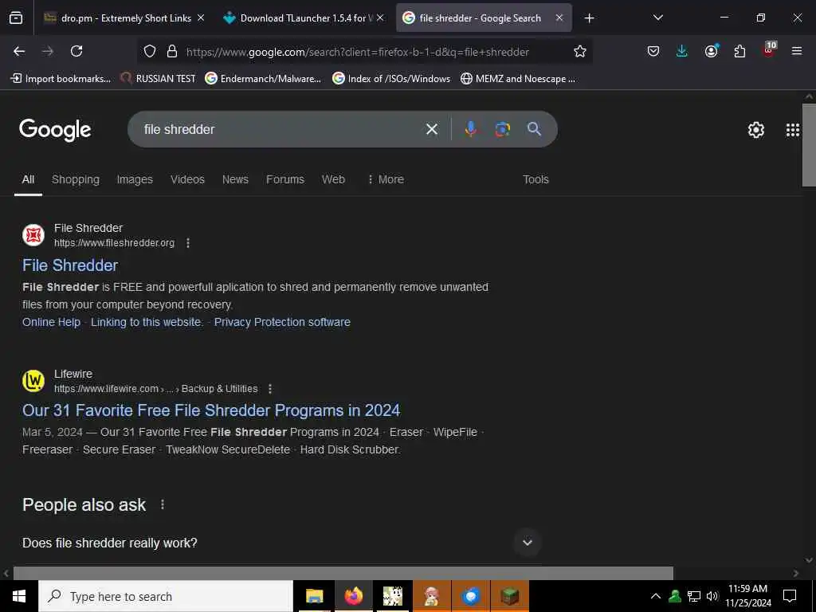Open Index of /ISOs/Windows bookmark
Screen dimensions: 816x612
[391, 79]
